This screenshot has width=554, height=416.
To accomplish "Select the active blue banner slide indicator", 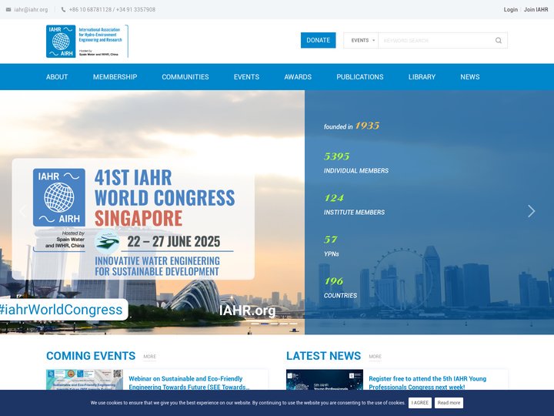I will (x=265, y=324).
